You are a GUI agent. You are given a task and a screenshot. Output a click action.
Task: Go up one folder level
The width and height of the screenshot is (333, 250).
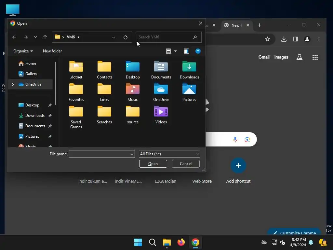[x=45, y=37]
